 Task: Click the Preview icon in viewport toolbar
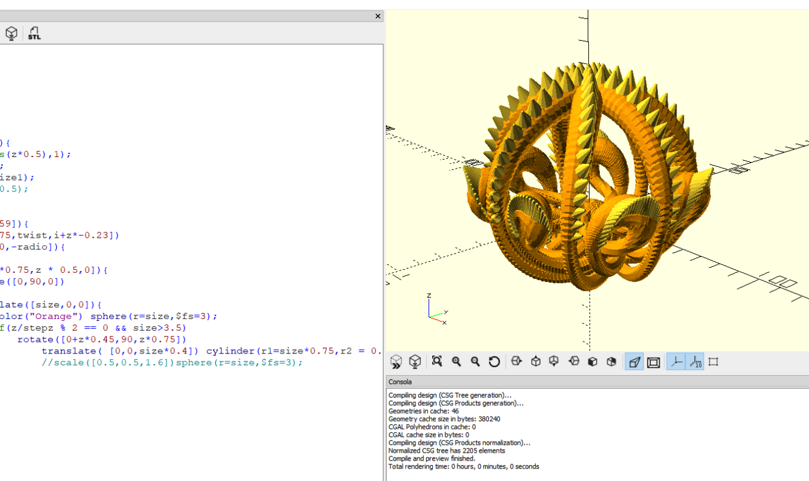(396, 362)
